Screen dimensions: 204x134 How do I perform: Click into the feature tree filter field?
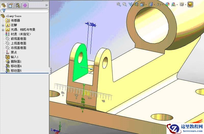coord(25,11)
